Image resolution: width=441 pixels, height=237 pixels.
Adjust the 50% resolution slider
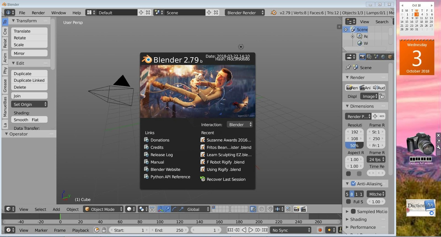coord(354,145)
